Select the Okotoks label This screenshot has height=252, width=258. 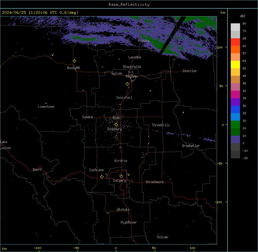click(x=123, y=210)
